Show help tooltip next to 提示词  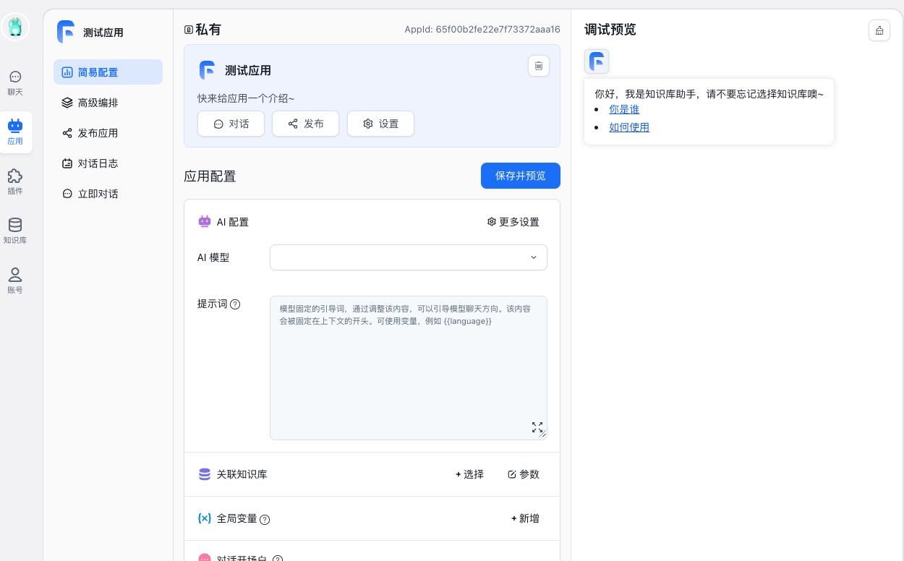click(x=235, y=304)
